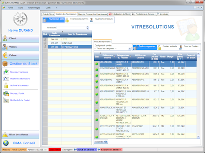Click green status dot for ALTDEUTSCH K BRONZE

(97, 120)
